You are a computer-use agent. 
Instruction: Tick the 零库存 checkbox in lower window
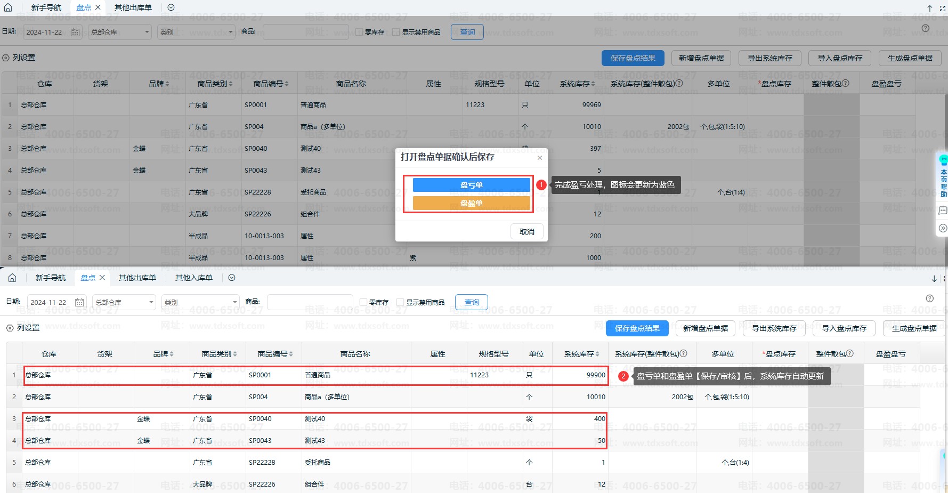click(x=363, y=302)
